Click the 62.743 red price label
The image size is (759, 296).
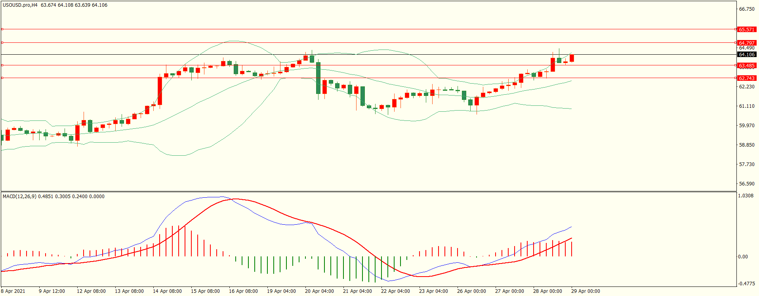746,78
